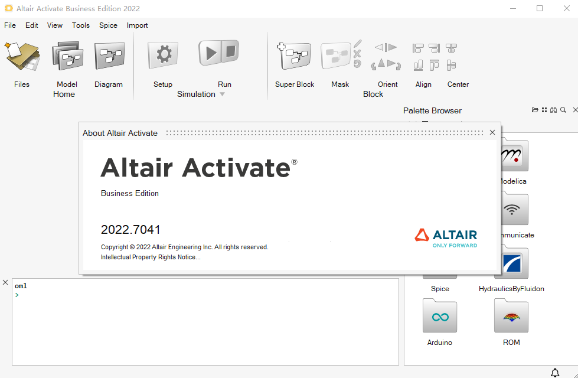Start the simulation with the play button
Screen dimensions: 578x378
coord(210,53)
